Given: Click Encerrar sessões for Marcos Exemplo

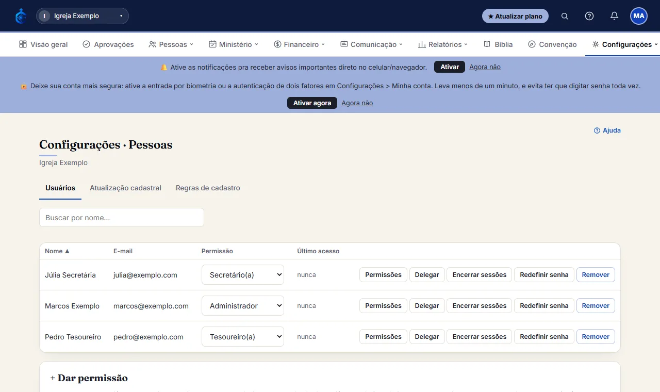Looking at the screenshot, I should click(480, 306).
